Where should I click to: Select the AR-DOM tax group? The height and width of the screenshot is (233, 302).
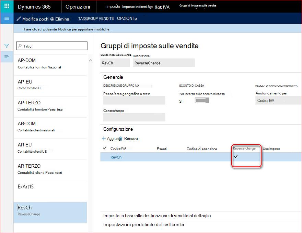(x=50, y=128)
